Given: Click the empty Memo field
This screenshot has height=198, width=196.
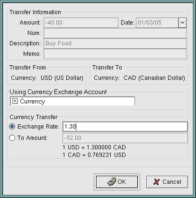Looking at the screenshot, I should [x=115, y=54].
